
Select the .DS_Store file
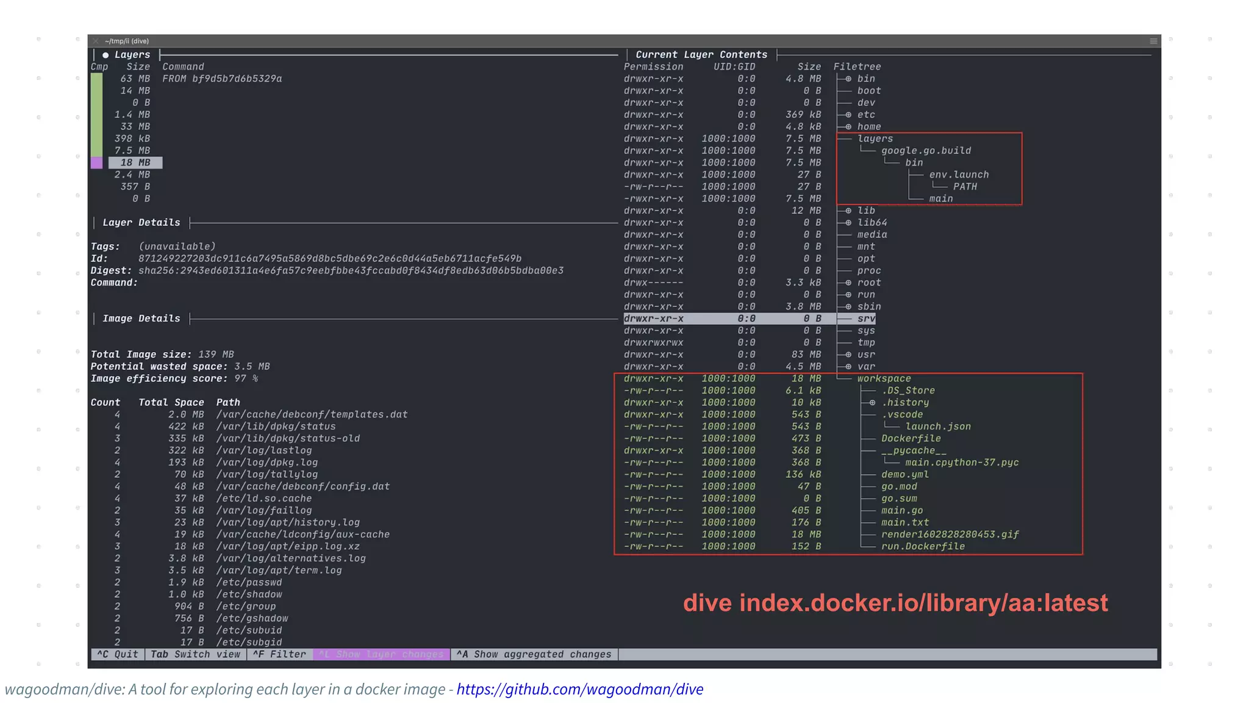click(908, 391)
